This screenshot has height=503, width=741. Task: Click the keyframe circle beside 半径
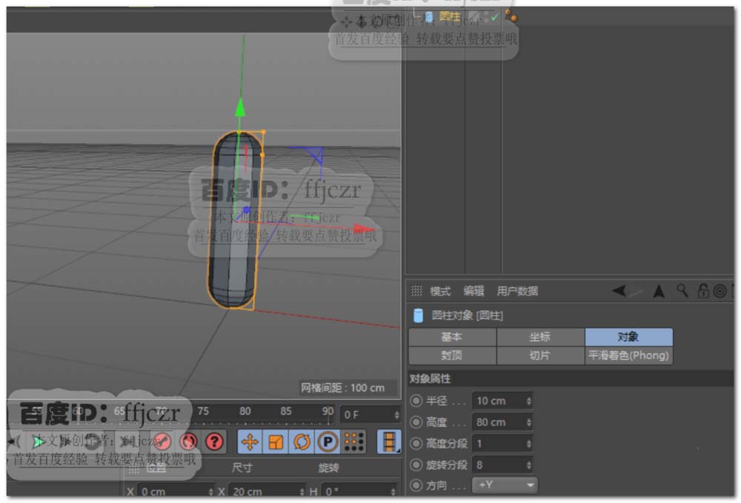click(416, 401)
